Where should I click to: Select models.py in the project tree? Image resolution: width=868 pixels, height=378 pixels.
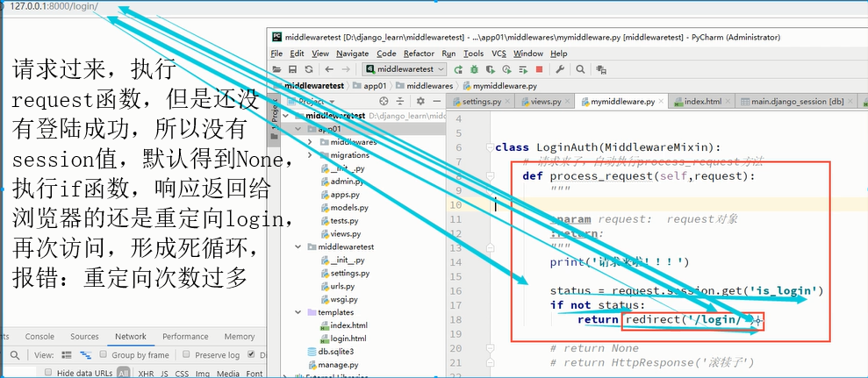(x=348, y=208)
